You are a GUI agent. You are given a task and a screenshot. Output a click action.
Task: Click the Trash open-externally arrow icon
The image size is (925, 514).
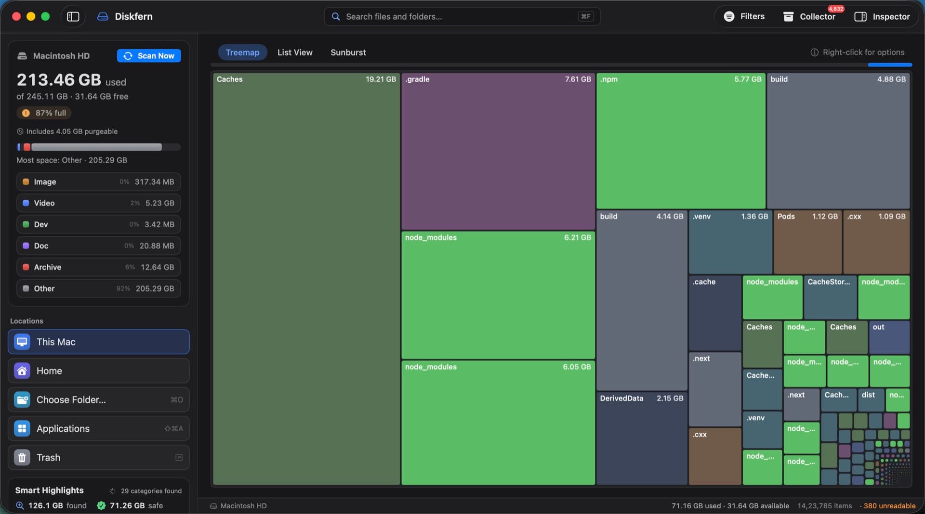pyautogui.click(x=179, y=457)
